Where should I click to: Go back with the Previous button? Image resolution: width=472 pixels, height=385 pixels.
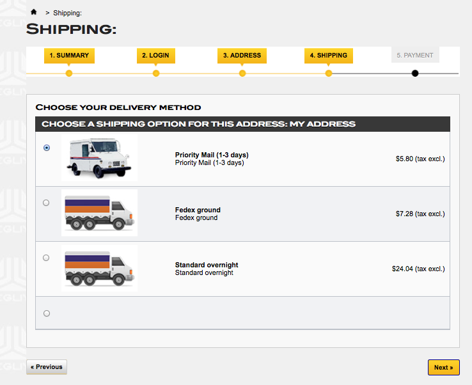(x=47, y=367)
